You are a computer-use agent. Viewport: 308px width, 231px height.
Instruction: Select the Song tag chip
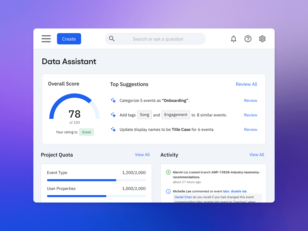[144, 115]
